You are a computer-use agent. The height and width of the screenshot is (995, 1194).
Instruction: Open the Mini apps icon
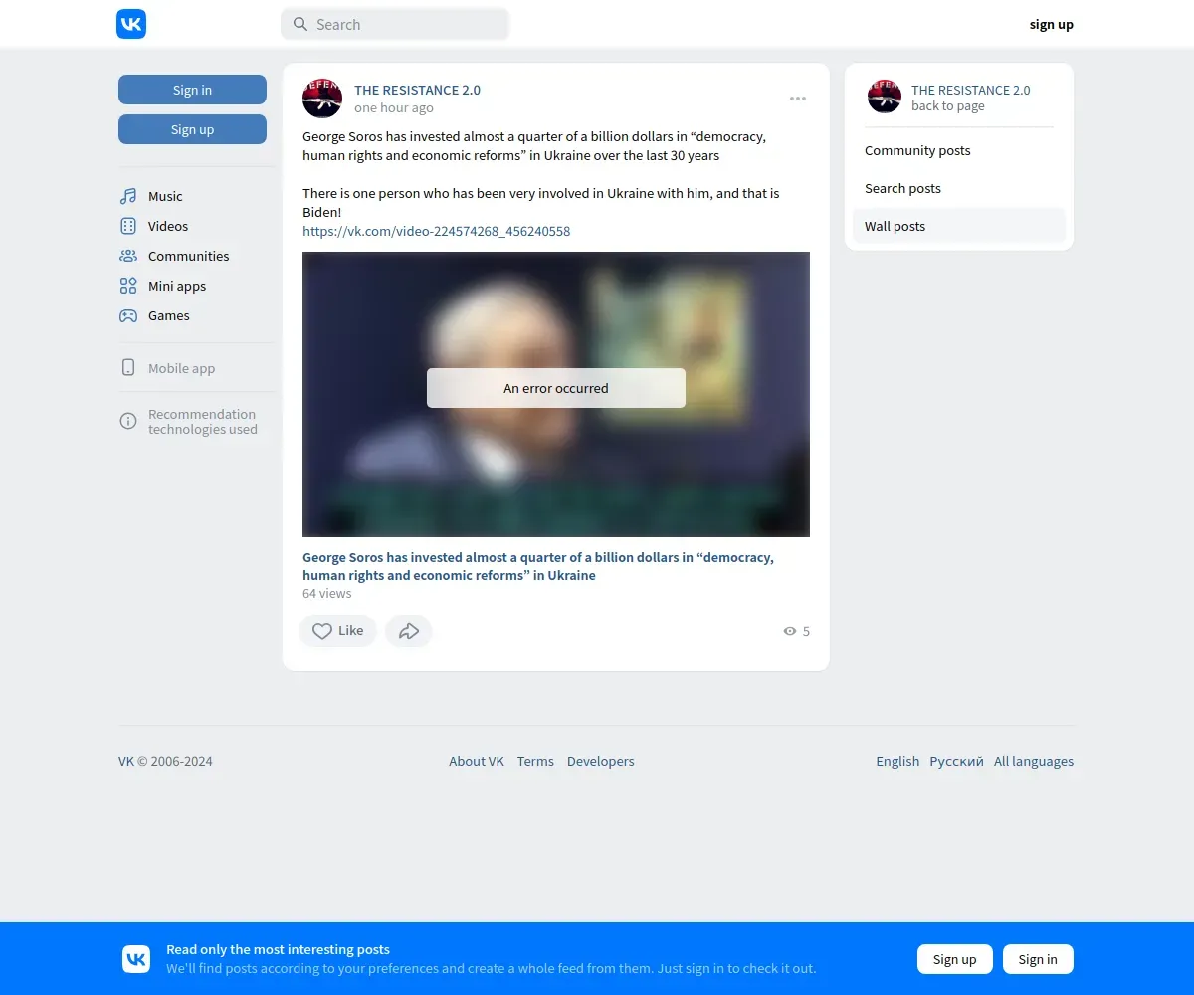pyautogui.click(x=128, y=286)
